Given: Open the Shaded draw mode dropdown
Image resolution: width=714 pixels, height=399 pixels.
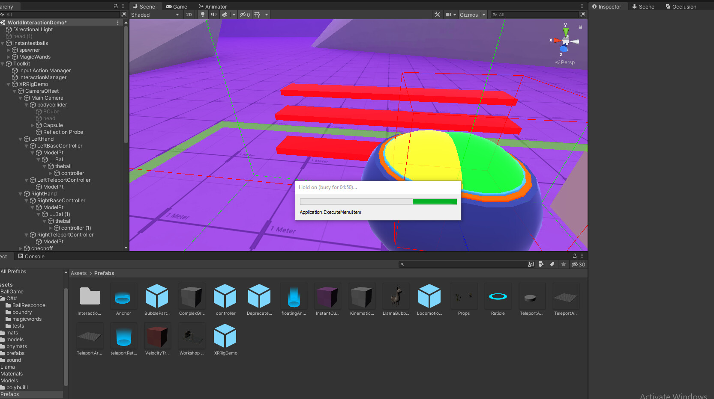Looking at the screenshot, I should tap(155, 14).
